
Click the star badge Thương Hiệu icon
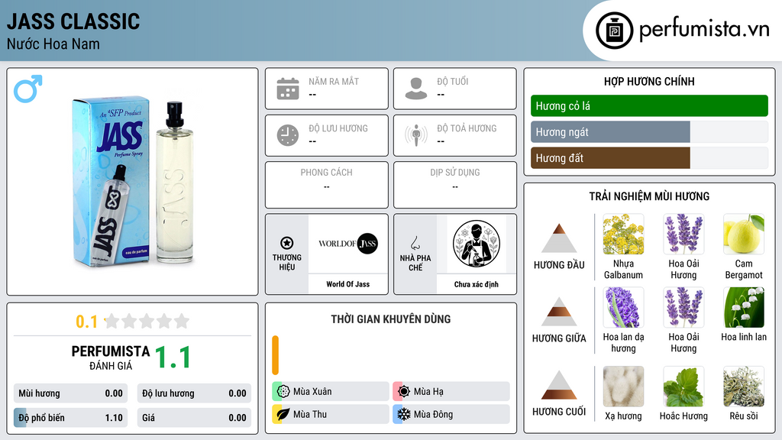(287, 243)
